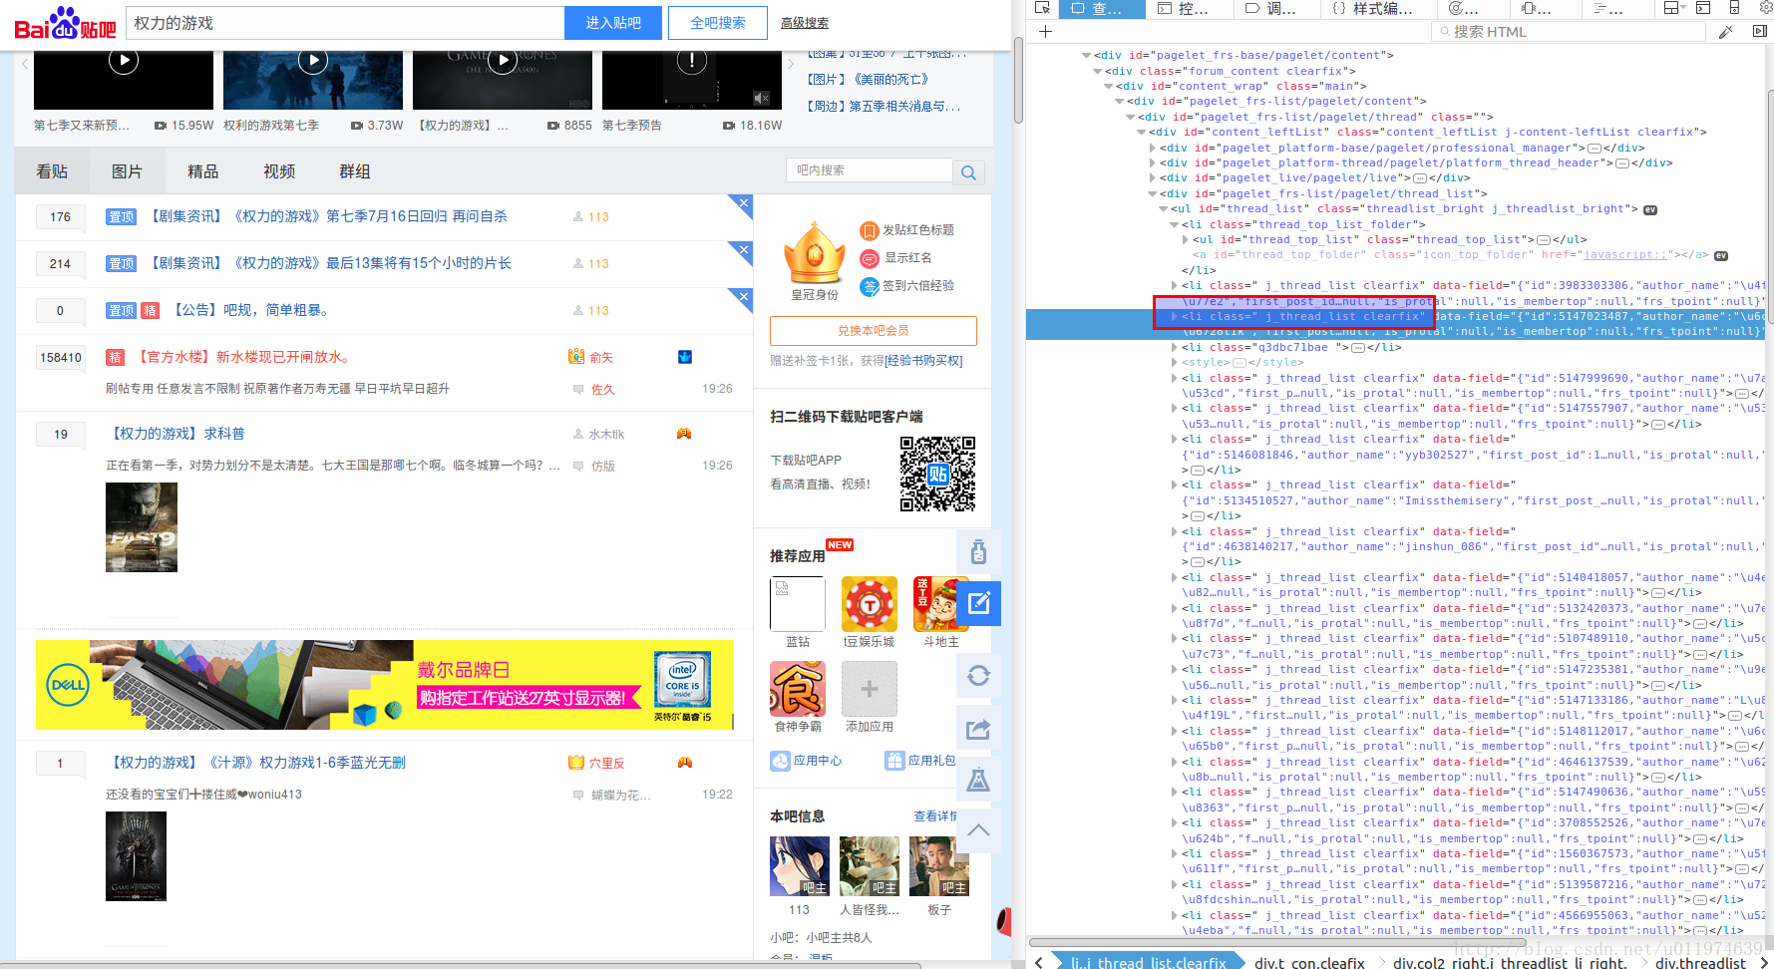Click the eyedropper color picker icon
The image size is (1774, 969).
[1726, 32]
